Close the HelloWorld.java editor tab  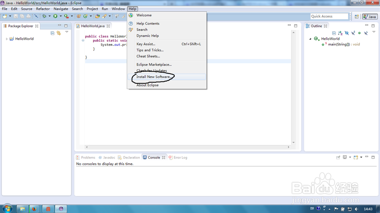point(108,26)
